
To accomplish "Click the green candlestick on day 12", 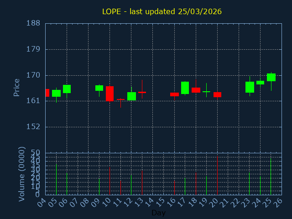I will click(x=131, y=96).
